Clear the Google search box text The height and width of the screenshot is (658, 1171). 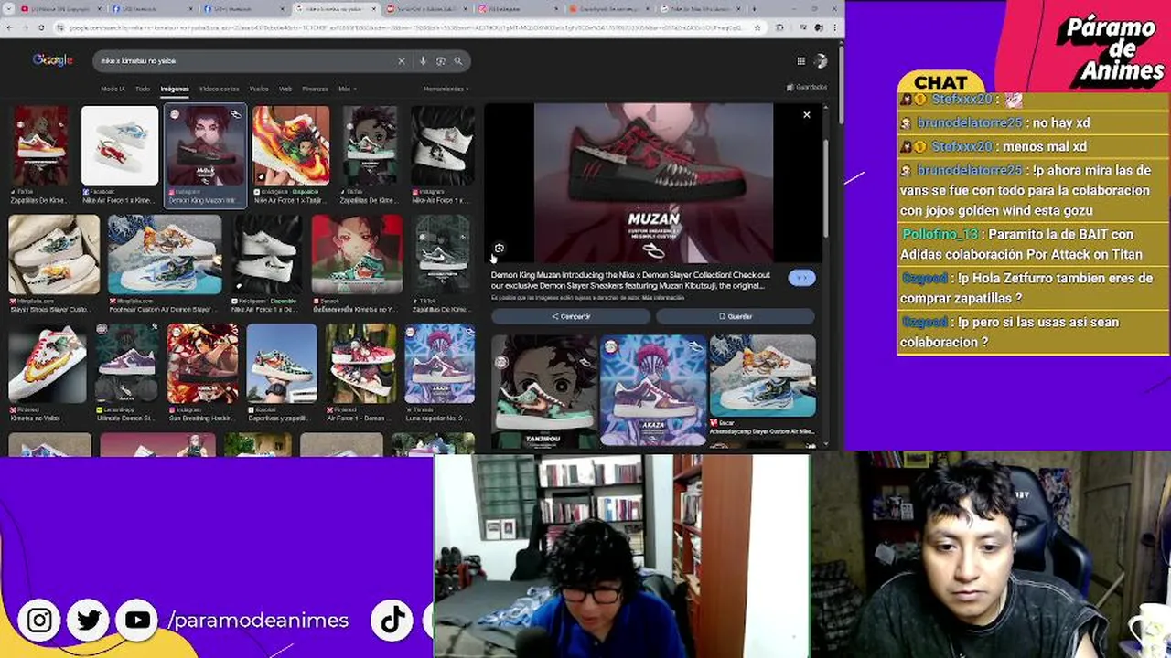coord(401,61)
